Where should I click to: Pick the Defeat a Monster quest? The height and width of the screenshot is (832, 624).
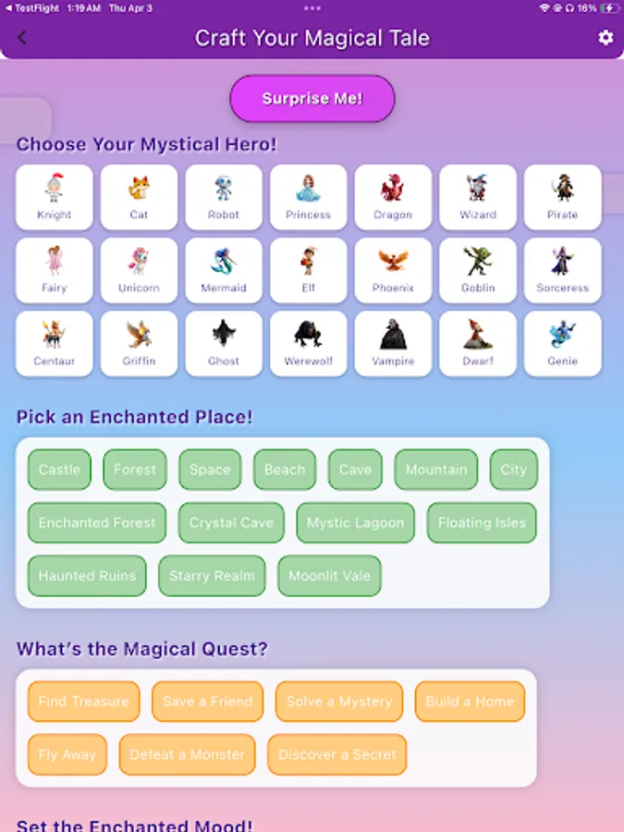[187, 754]
